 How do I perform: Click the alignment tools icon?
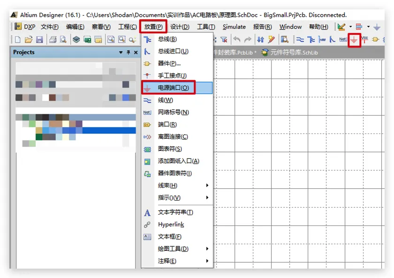(x=359, y=26)
